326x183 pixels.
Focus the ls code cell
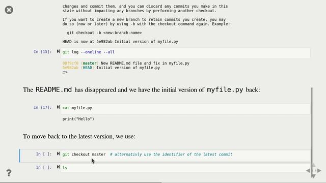click(x=185, y=168)
